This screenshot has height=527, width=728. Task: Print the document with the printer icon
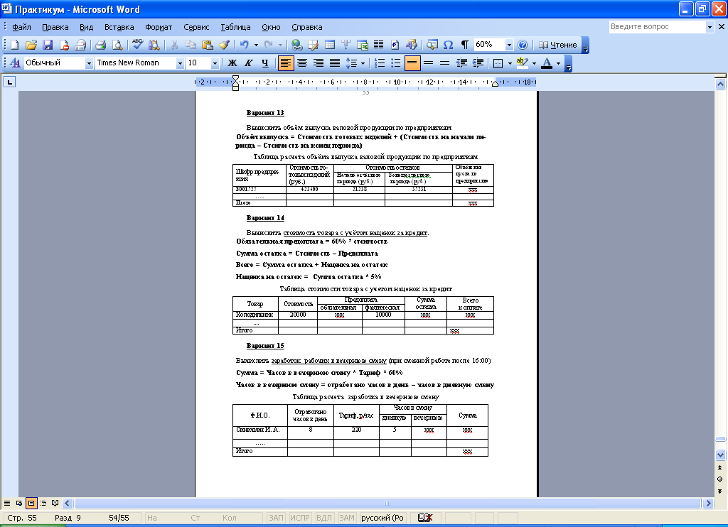coord(100,45)
